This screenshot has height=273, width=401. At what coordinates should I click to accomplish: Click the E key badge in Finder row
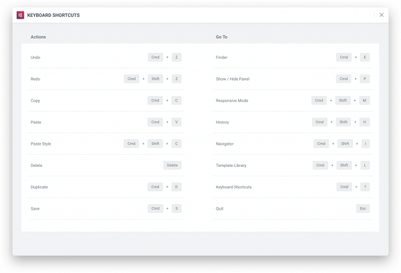tap(365, 57)
